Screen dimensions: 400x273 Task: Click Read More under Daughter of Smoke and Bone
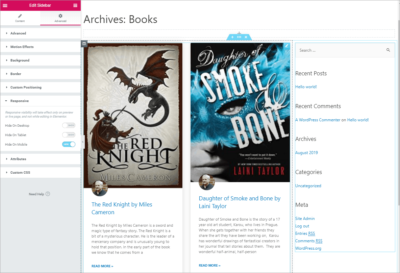coord(209,265)
